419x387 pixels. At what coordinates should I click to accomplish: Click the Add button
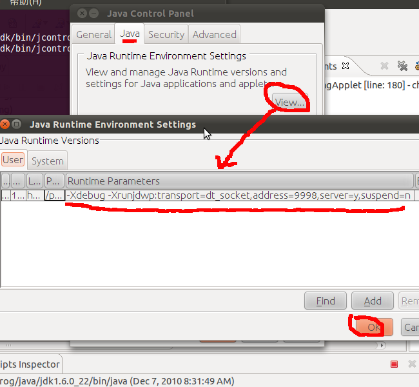[373, 301]
